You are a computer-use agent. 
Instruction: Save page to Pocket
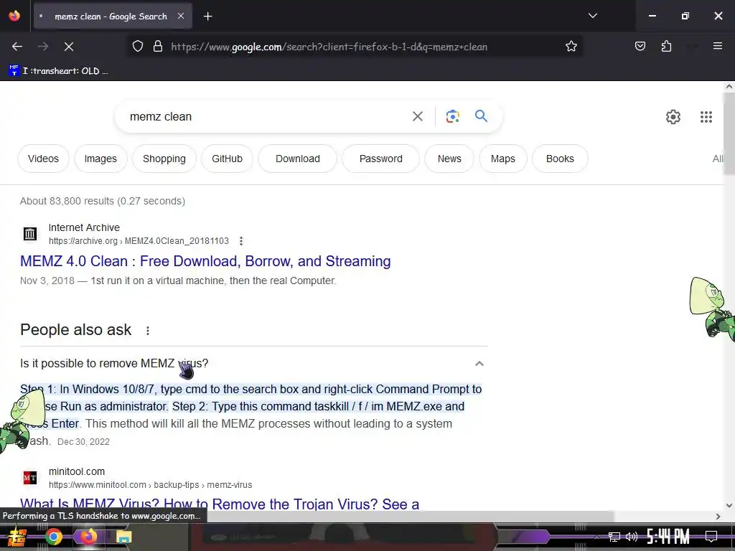(x=640, y=46)
